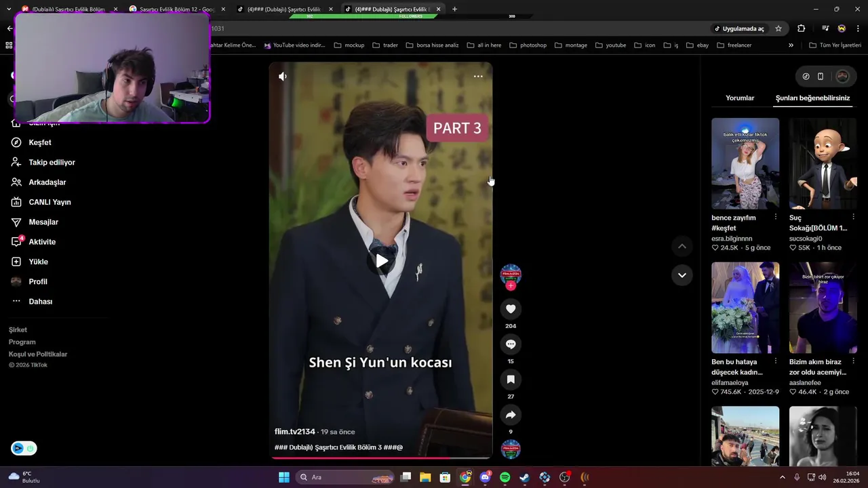Click the phone app icon top right
This screenshot has width=868, height=488.
(x=820, y=77)
